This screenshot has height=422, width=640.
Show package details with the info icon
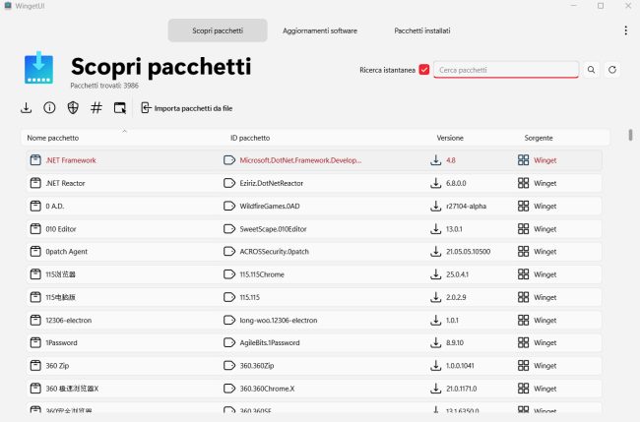pyautogui.click(x=49, y=108)
